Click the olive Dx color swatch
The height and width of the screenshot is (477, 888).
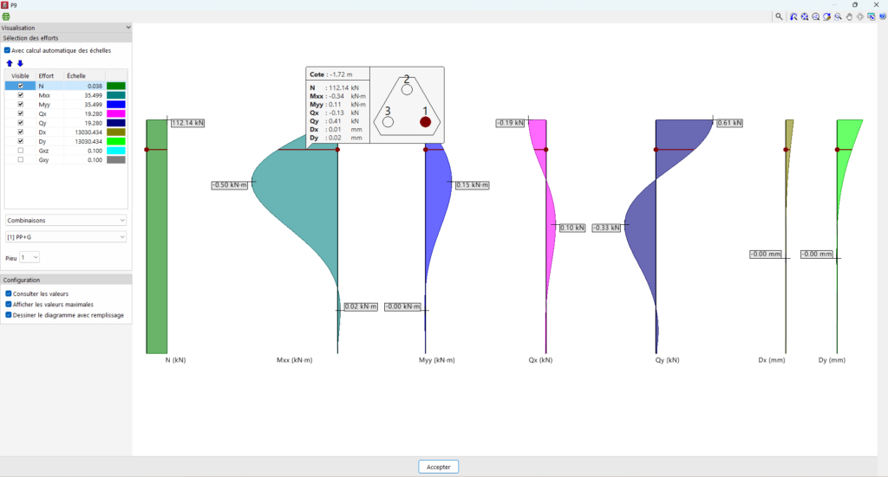point(116,132)
